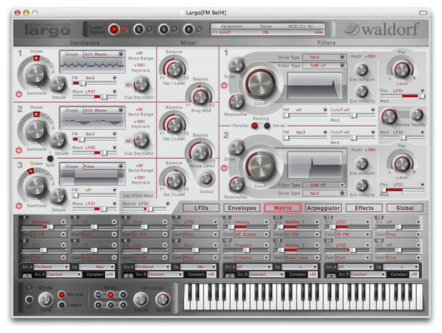Click Oscillator 1 FM amount slider
The image size is (442, 333).
coord(95,83)
